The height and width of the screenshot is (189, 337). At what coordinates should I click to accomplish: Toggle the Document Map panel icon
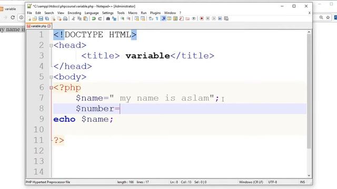(x=175, y=19)
